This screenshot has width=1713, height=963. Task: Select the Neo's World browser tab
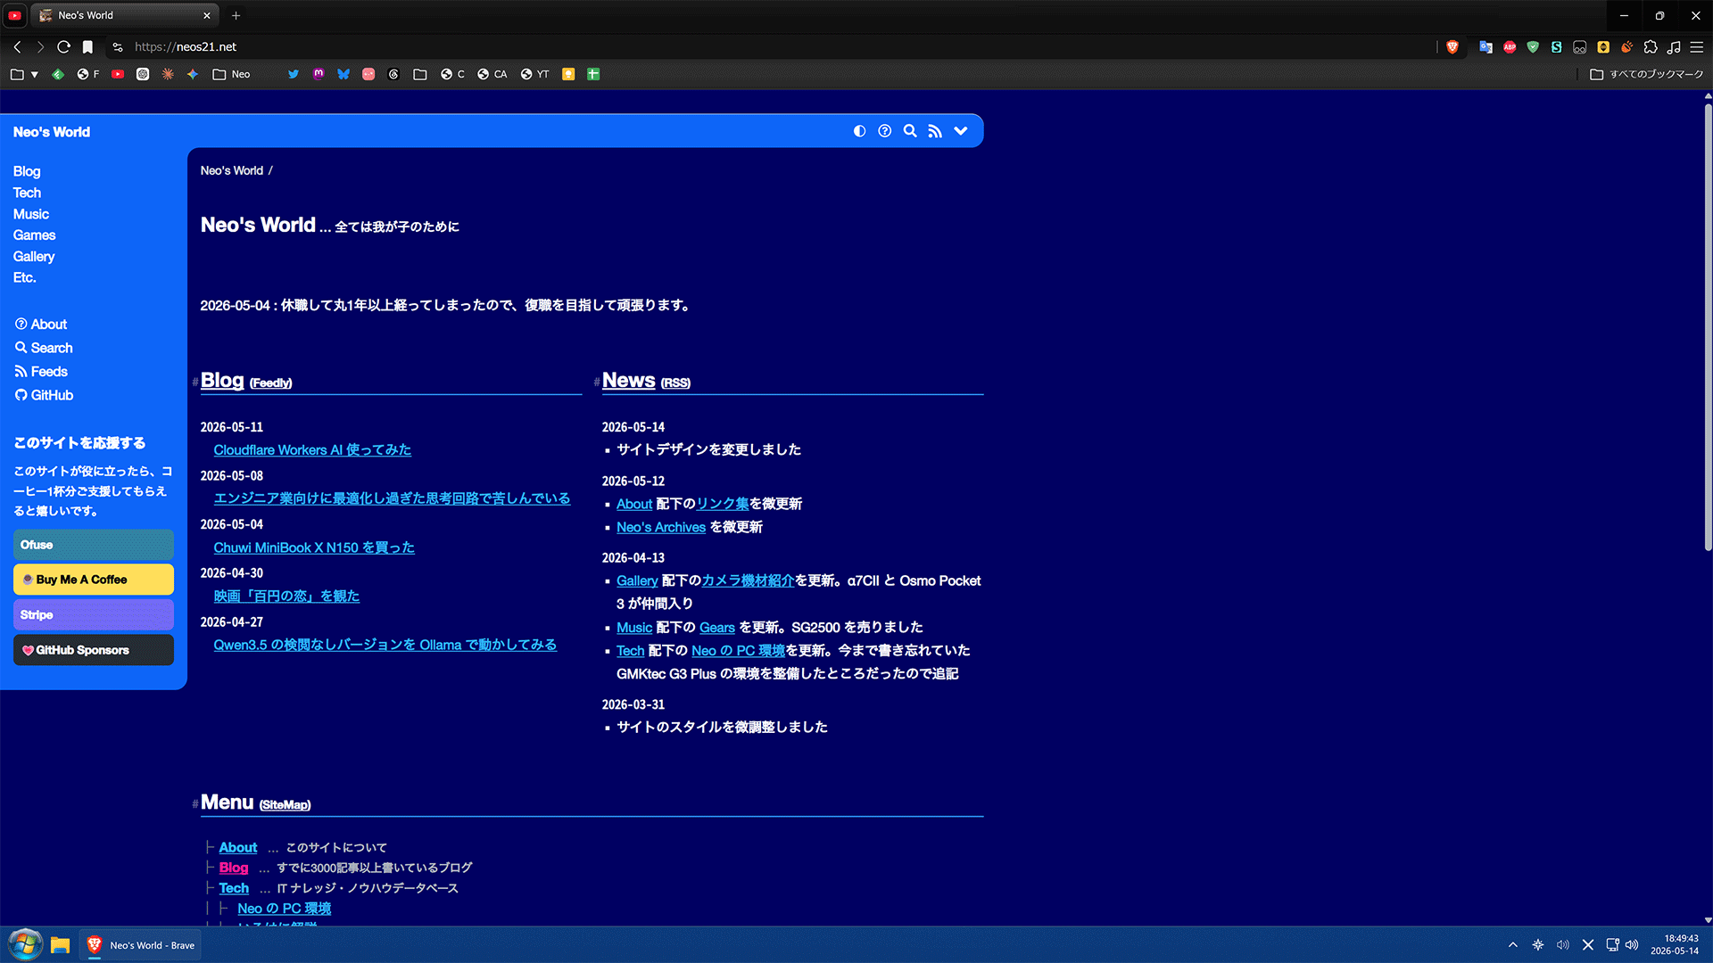(125, 15)
